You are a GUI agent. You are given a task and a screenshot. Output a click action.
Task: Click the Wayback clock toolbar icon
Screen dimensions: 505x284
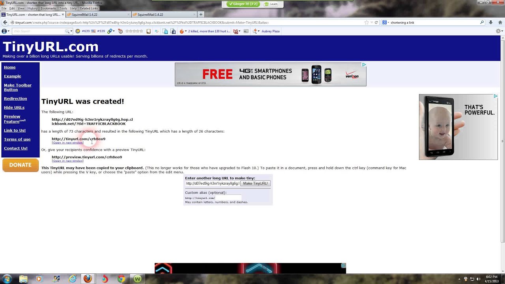point(120,31)
